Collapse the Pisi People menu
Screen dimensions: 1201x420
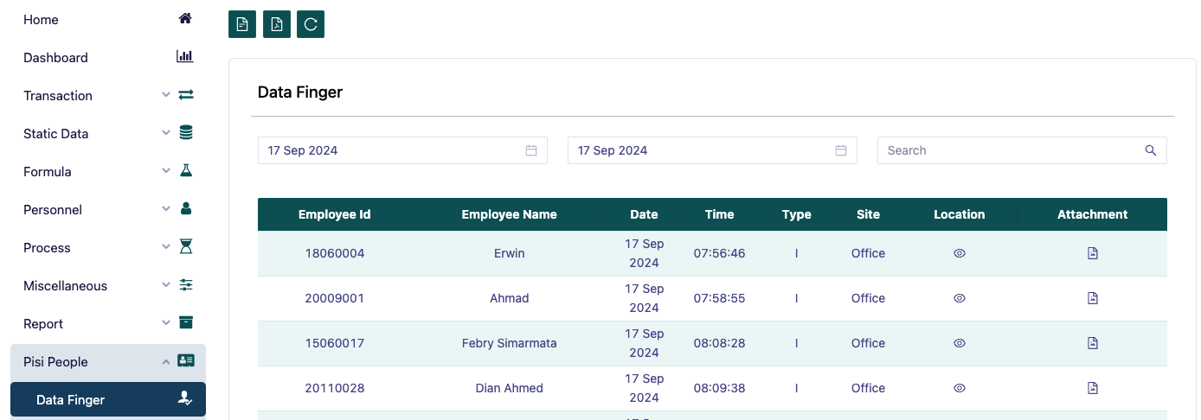pyautogui.click(x=108, y=362)
